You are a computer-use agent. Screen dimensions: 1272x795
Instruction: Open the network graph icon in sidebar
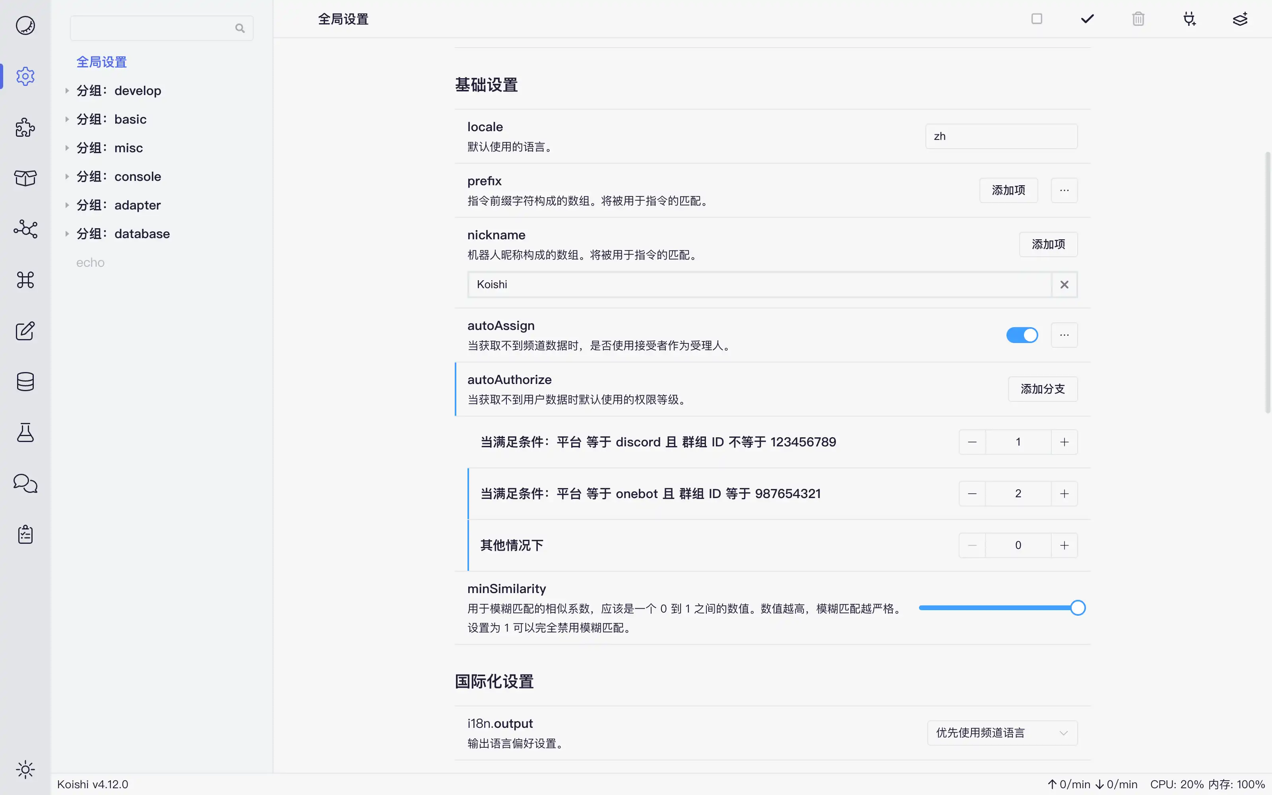click(25, 229)
